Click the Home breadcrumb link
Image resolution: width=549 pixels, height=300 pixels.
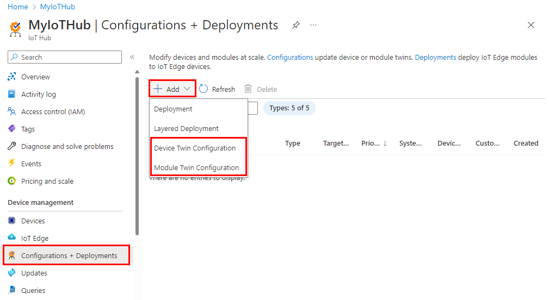(x=17, y=7)
